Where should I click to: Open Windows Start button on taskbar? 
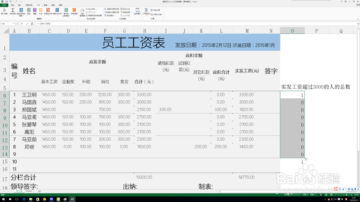(3, 199)
